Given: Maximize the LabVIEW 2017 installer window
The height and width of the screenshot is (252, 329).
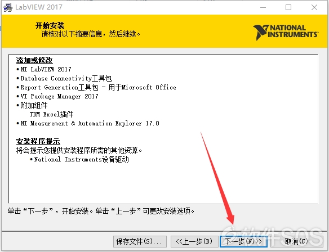Looking at the screenshot, I should coord(288,7).
